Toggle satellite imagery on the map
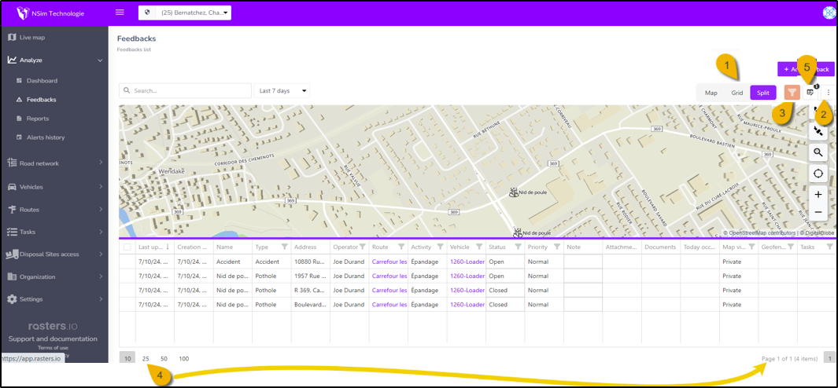Viewport: 838px width, 388px height. tap(818, 130)
